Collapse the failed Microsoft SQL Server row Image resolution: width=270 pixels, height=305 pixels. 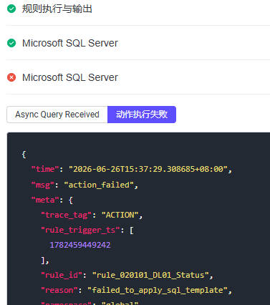138,77
